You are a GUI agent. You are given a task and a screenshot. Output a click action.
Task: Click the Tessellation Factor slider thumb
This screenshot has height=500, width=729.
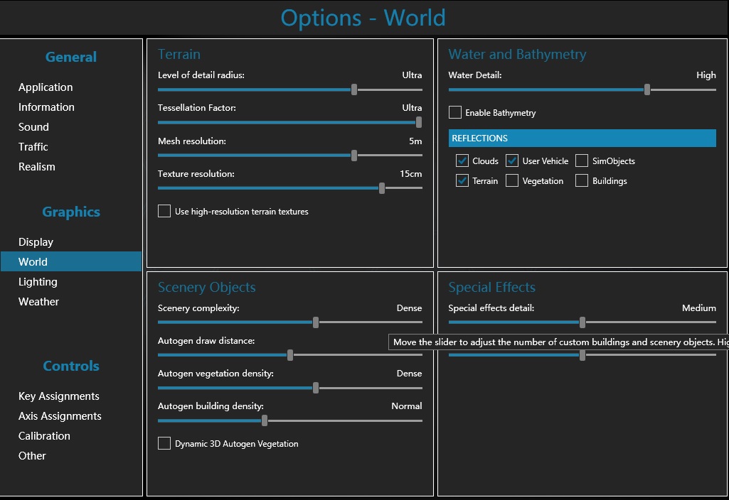[418, 122]
